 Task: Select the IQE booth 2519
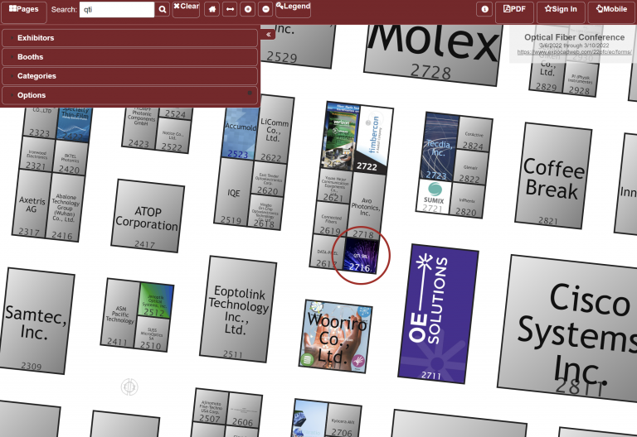pyautogui.click(x=233, y=191)
